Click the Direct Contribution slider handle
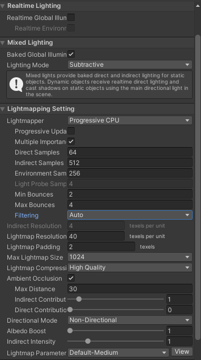This screenshot has height=360, width=201. (70, 310)
